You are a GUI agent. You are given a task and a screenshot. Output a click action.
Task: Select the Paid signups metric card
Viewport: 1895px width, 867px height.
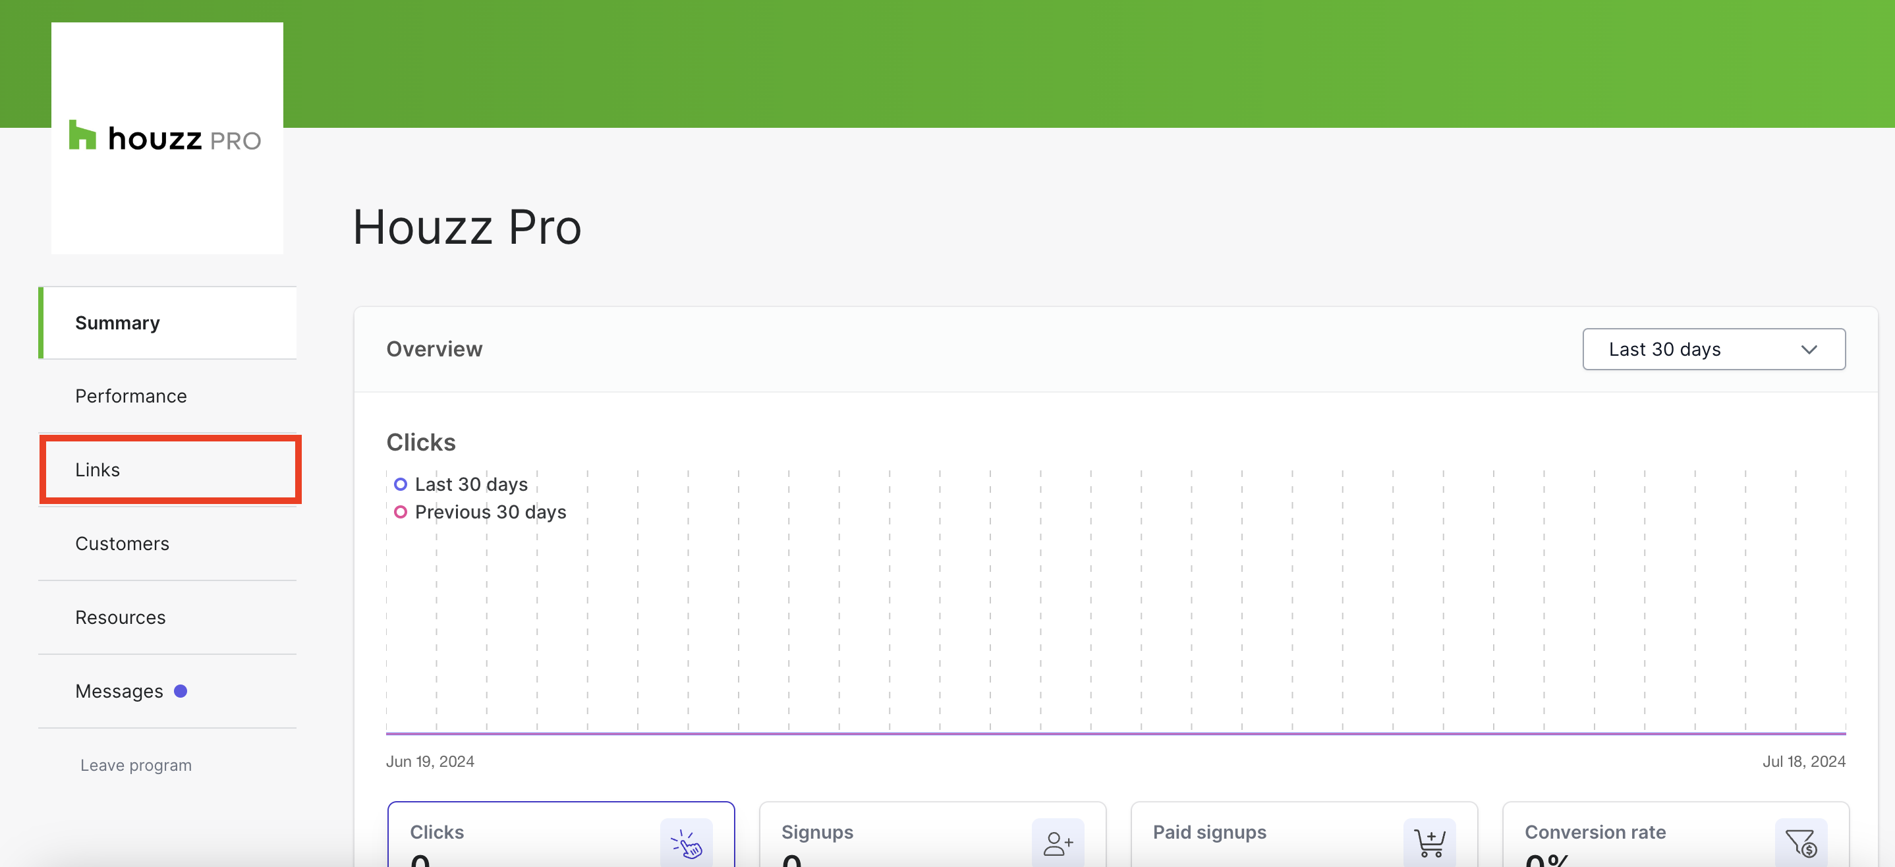click(1303, 835)
